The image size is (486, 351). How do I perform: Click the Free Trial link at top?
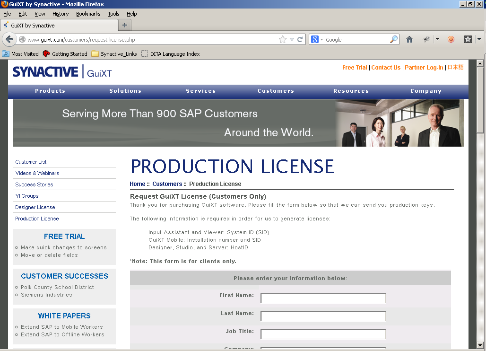point(355,68)
